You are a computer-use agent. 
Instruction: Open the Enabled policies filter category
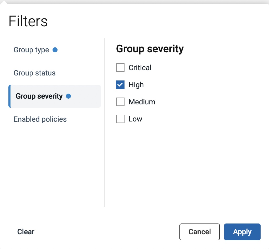click(x=40, y=119)
